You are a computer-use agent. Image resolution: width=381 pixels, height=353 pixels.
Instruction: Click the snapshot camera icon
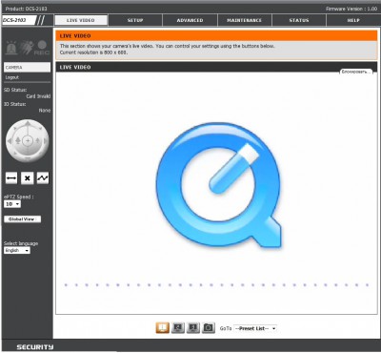(x=209, y=327)
